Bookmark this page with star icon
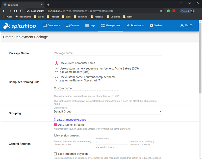 [x=161, y=11]
